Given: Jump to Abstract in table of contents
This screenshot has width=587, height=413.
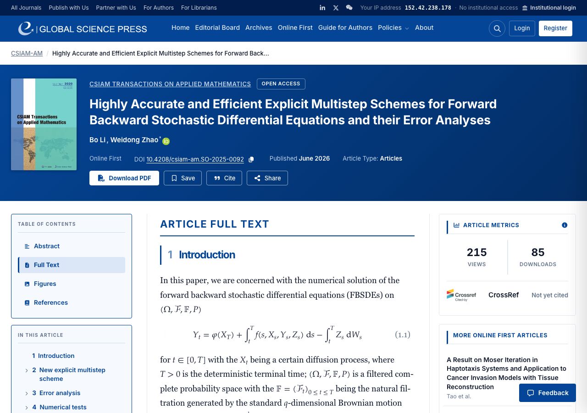Looking at the screenshot, I should click(x=72, y=246).
